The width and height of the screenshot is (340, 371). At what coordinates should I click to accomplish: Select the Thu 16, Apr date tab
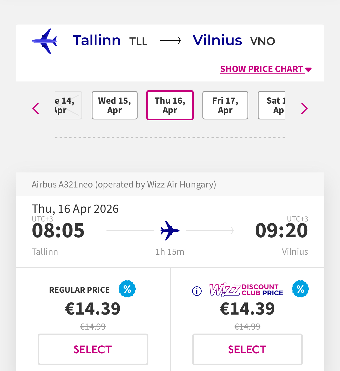pos(170,105)
